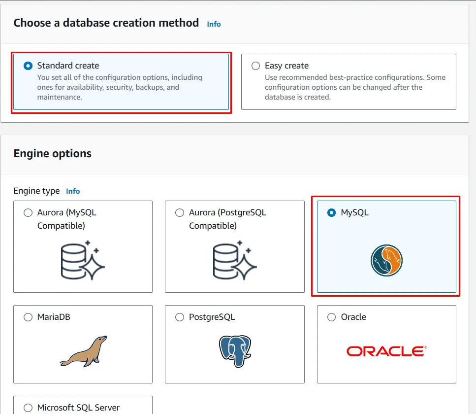Select Aurora (PostgreSQL Compatible) radio button
476x414 pixels.
[180, 212]
